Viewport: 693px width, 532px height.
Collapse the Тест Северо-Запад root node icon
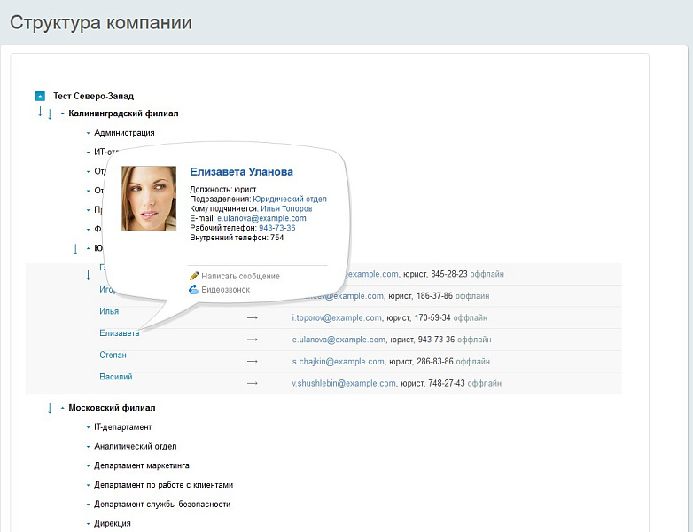[40, 96]
